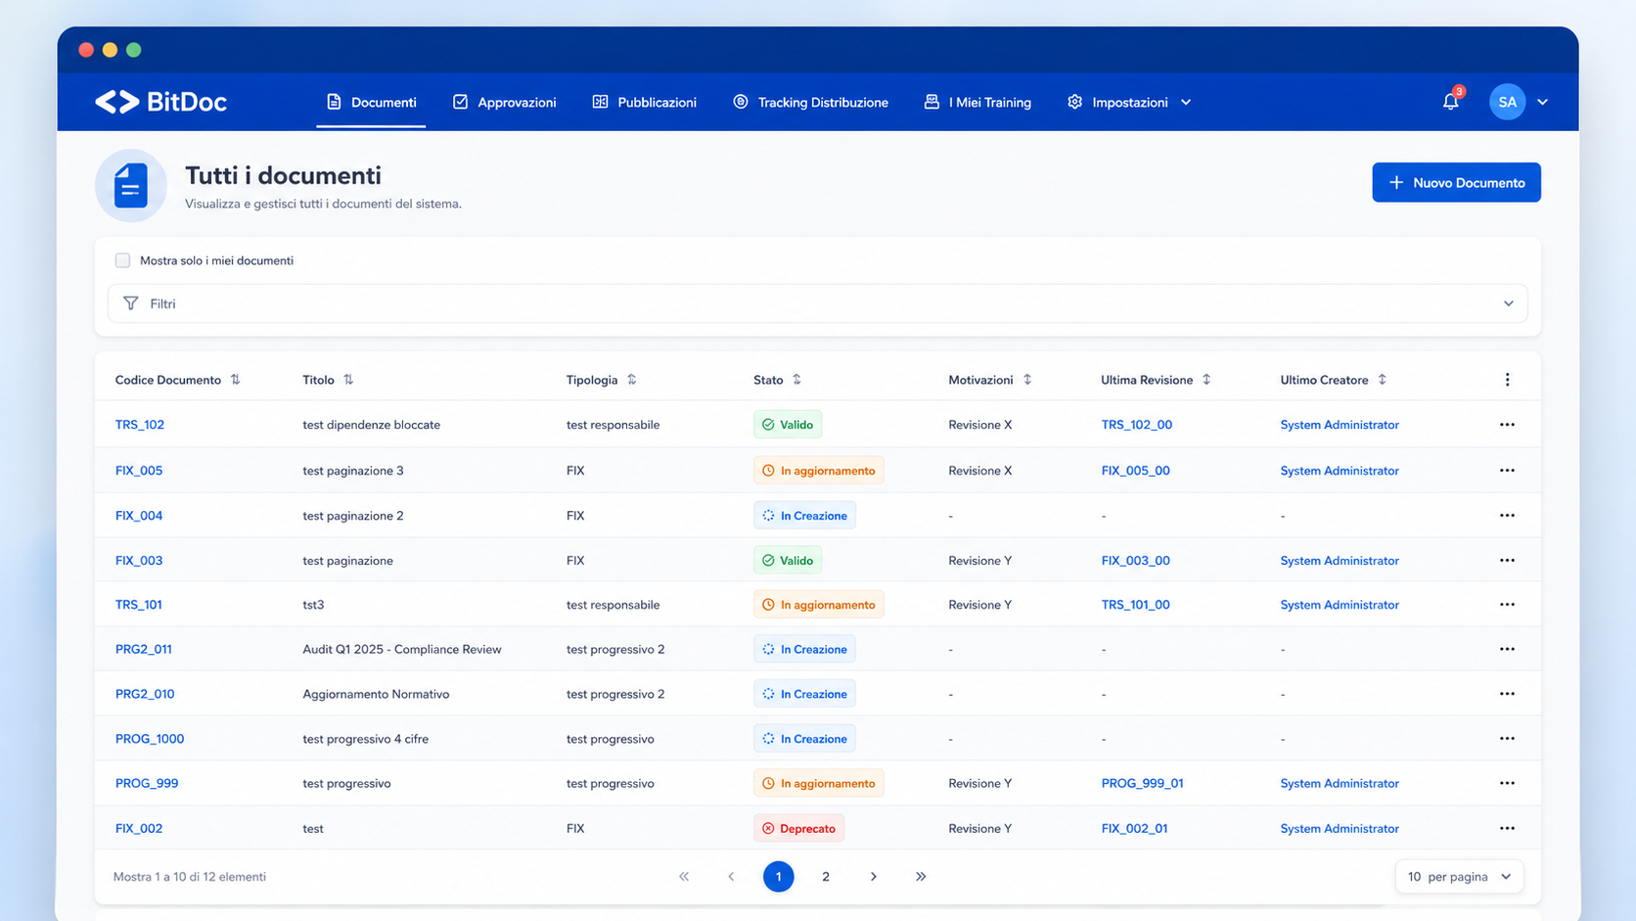1636x921 pixels.
Task: Open Tracking Distribuzione tab
Action: coord(811,102)
